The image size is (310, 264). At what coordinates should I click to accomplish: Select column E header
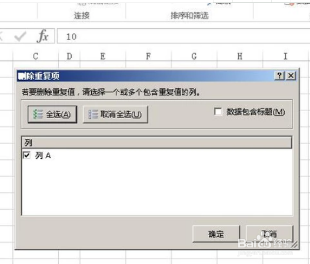[x=102, y=56]
